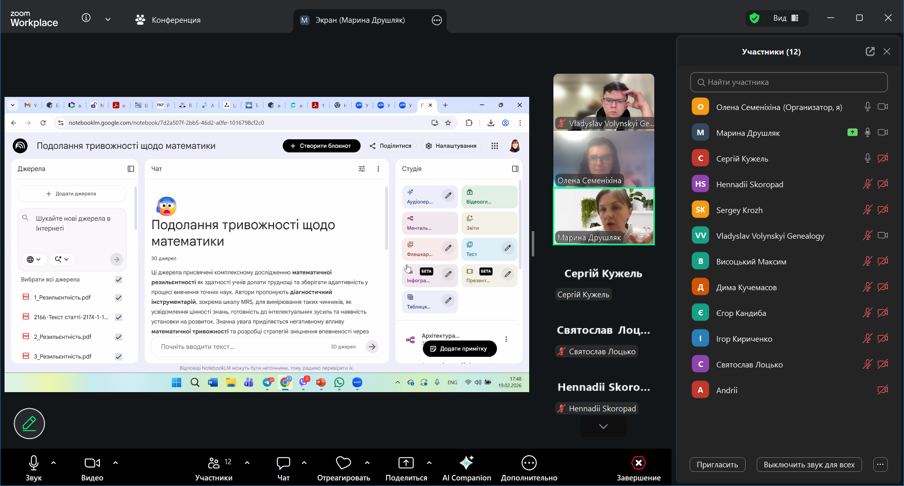Toggle Олена Семеніхіна's microphone in participant list
Viewport: 904px width, 486px height.
coord(867,107)
